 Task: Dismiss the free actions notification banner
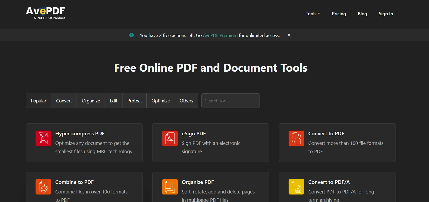tap(289, 35)
